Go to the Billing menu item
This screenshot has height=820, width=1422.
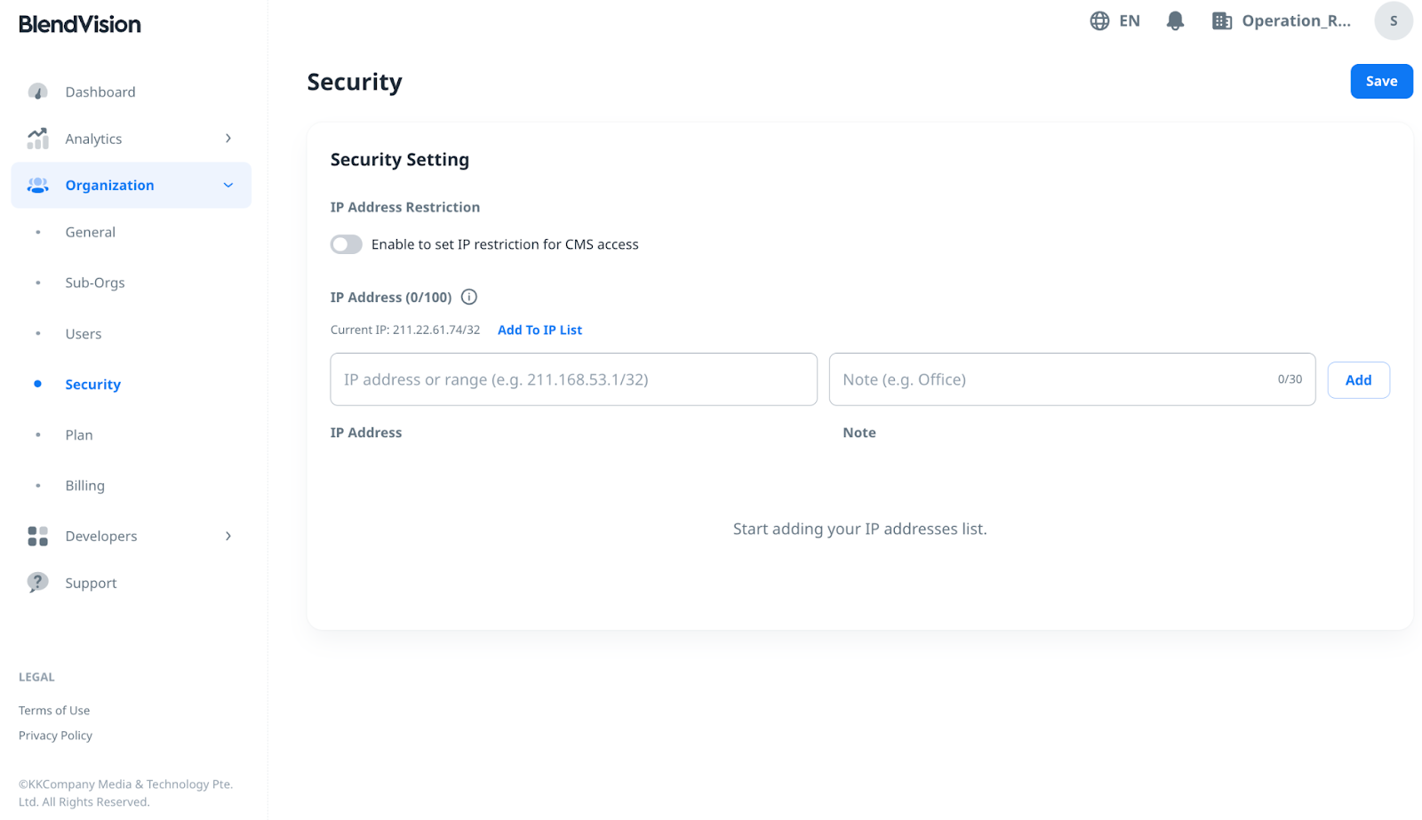point(85,485)
